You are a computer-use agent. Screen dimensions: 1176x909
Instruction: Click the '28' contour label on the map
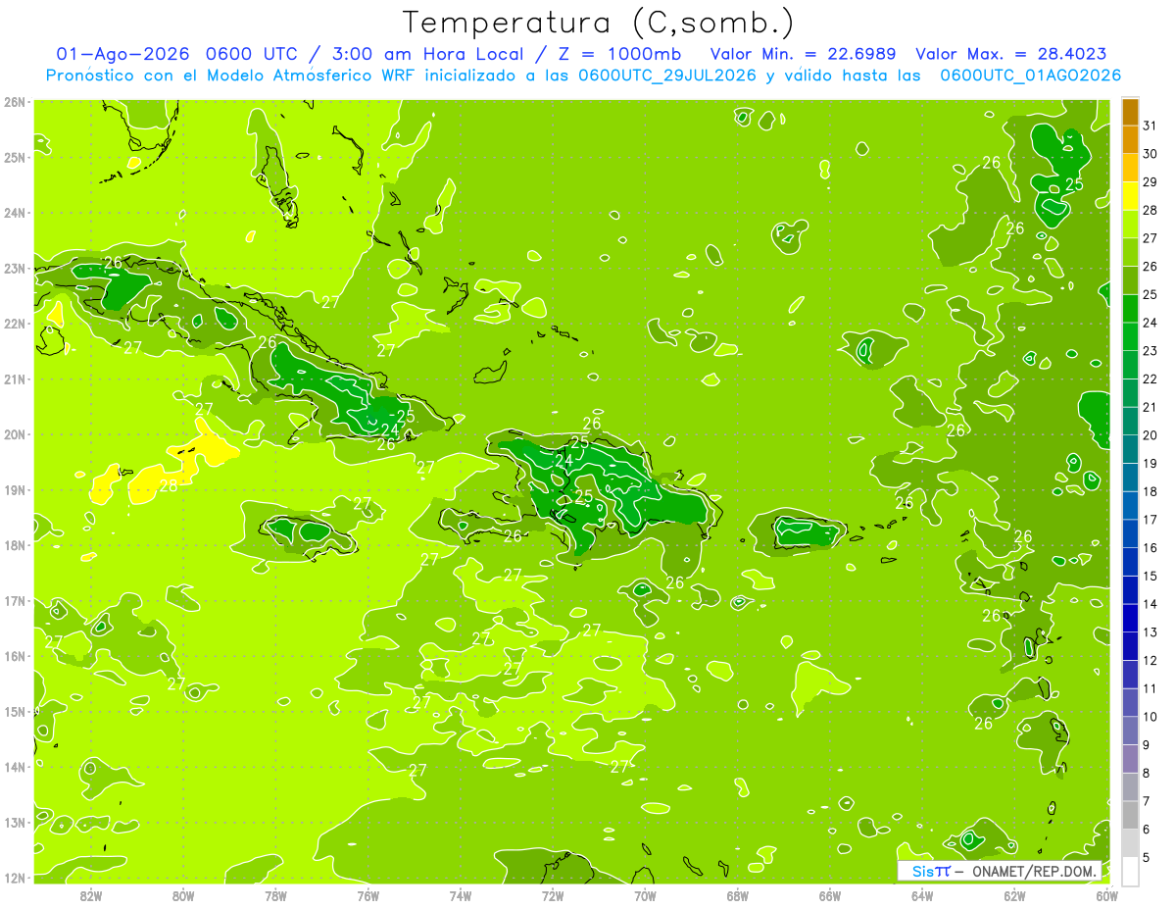pos(169,485)
